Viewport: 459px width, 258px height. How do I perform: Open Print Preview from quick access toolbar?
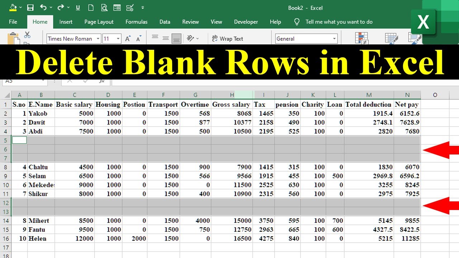104,8
